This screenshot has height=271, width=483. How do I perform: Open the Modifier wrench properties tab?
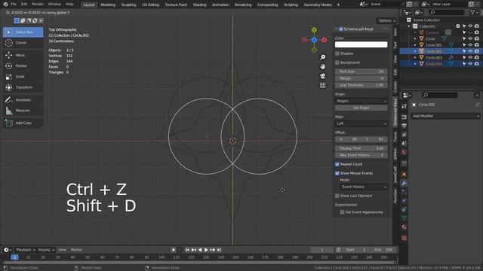(405, 183)
